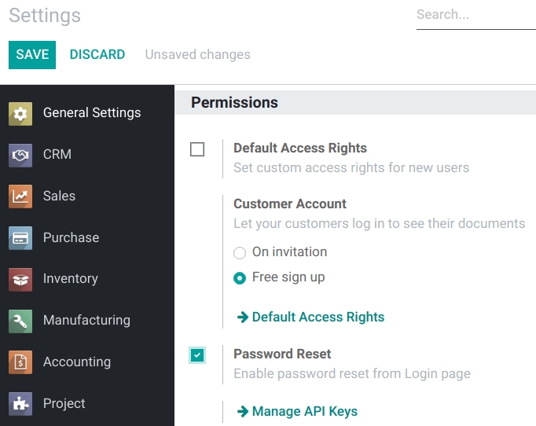The image size is (536, 426).
Task: Open Project via puzzle piece icon
Action: [20, 404]
